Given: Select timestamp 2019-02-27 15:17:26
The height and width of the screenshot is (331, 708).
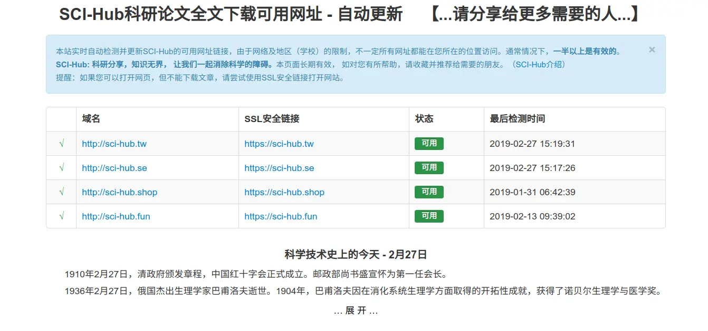Looking at the screenshot, I should tap(532, 168).
